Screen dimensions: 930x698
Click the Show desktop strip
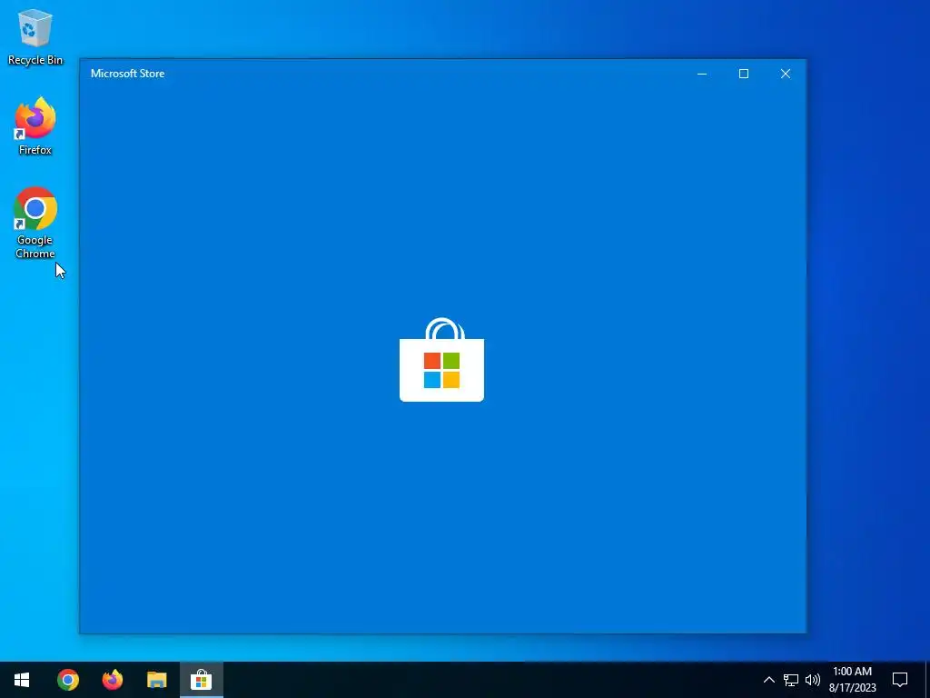927,680
